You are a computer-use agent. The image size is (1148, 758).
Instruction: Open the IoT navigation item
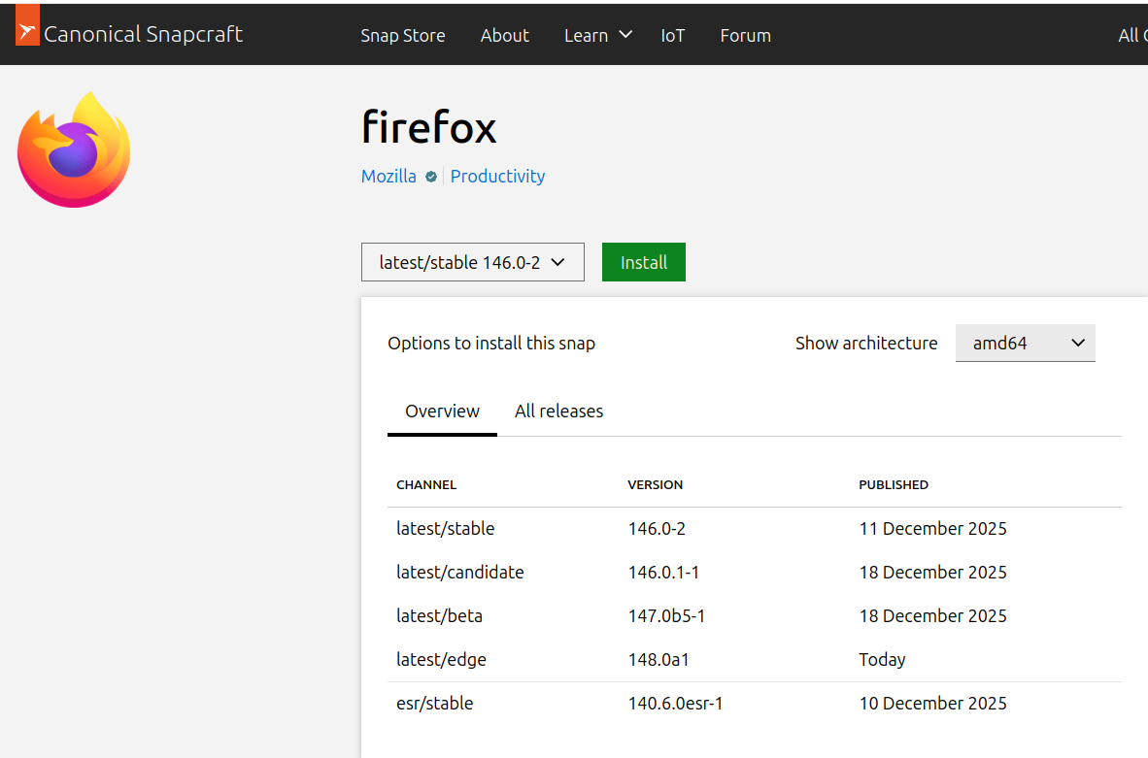(x=672, y=36)
